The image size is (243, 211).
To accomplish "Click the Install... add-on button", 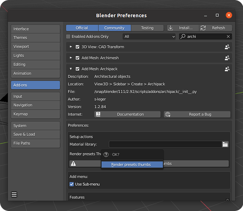I will click(x=183, y=28).
